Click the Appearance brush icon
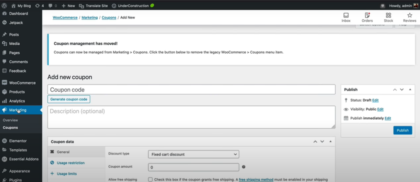420x182 pixels. click(x=4, y=171)
